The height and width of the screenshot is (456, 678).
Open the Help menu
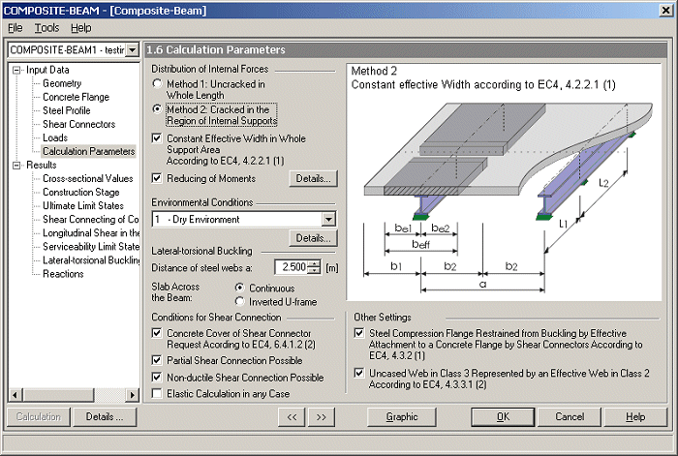coord(80,28)
